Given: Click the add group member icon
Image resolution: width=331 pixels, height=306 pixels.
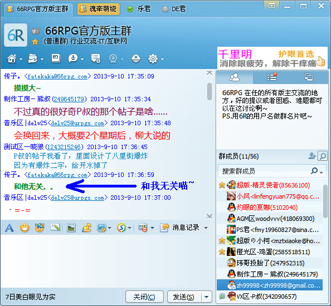Looking at the screenshot, I should pyautogui.click(x=312, y=156).
